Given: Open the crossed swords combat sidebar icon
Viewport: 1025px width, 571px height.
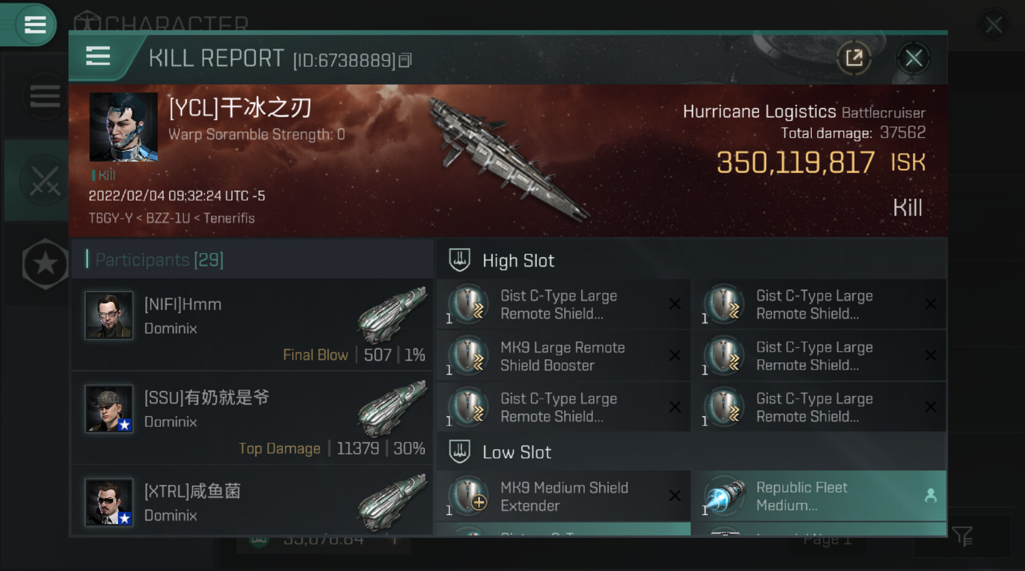Looking at the screenshot, I should click(x=44, y=181).
